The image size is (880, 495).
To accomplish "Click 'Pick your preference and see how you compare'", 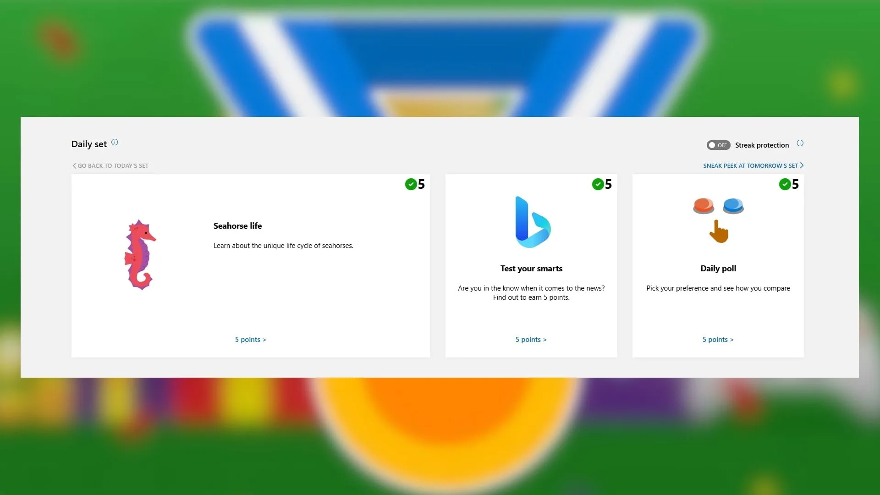I will [x=718, y=288].
